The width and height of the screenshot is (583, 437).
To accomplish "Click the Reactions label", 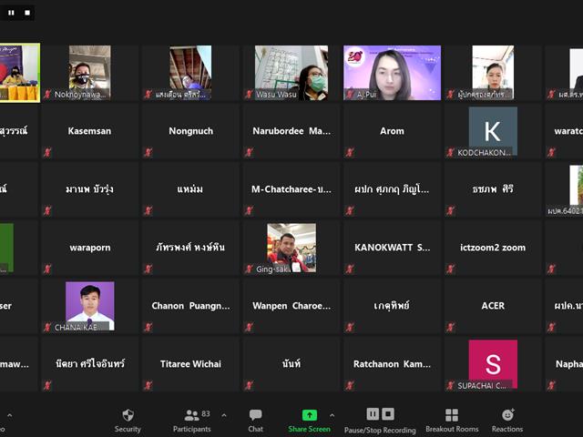I will click(507, 429).
